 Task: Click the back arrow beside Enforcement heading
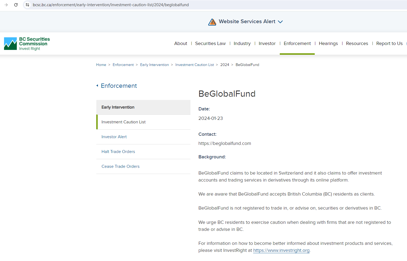97,86
